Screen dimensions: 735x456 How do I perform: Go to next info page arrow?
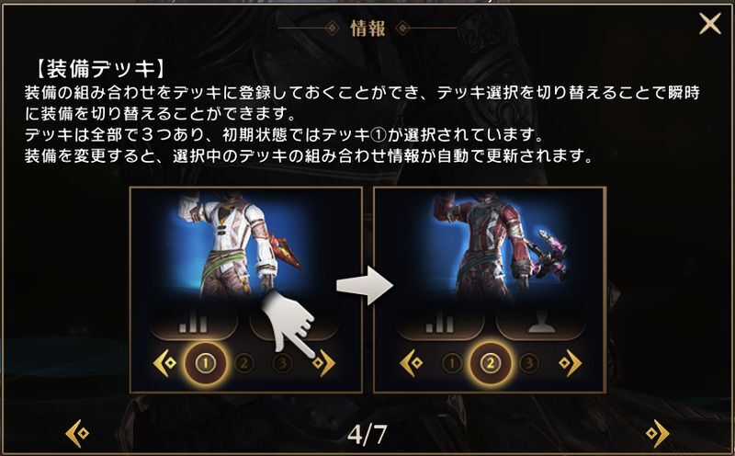click(x=658, y=434)
